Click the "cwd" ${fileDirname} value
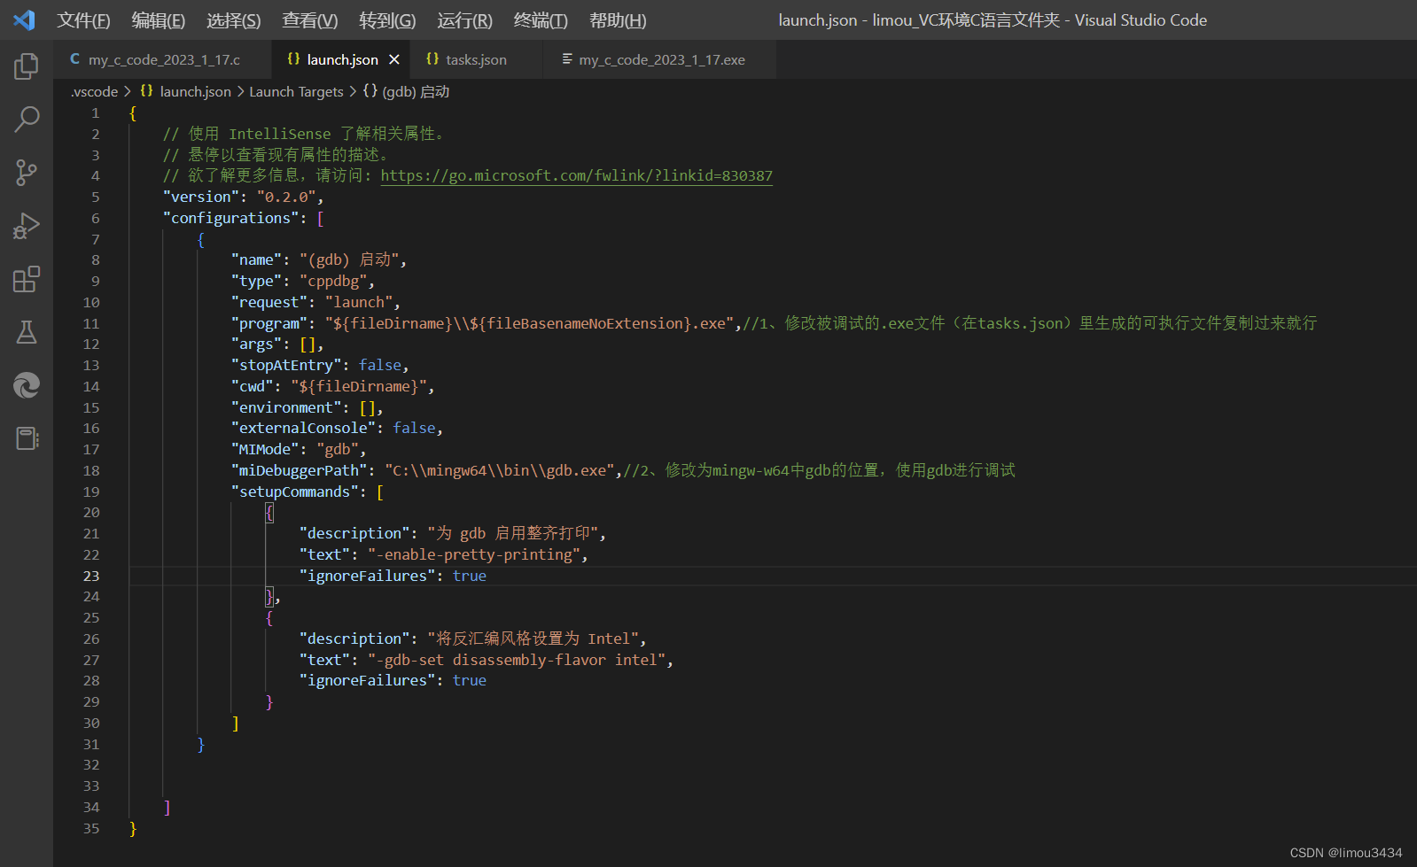This screenshot has width=1417, height=867. pyautogui.click(x=359, y=386)
